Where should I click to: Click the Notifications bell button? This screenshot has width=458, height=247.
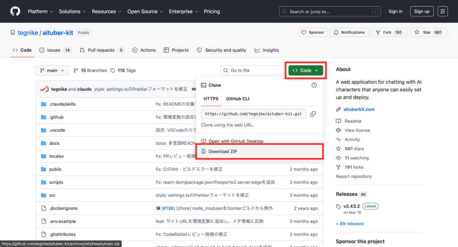[349, 32]
